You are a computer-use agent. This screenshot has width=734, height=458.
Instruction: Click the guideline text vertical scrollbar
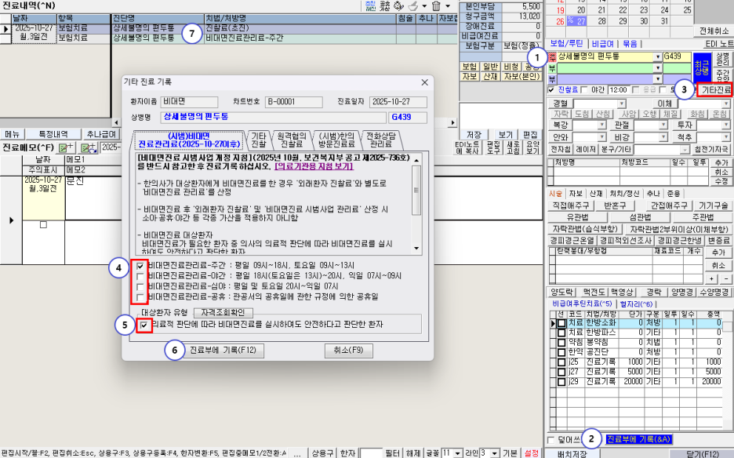(x=416, y=204)
